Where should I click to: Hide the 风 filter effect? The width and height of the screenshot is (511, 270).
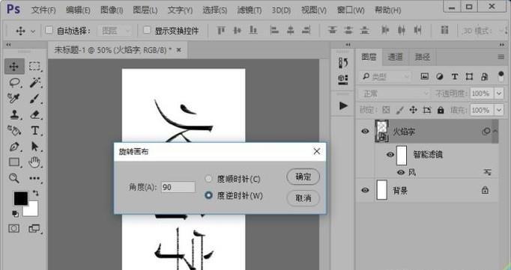point(401,173)
